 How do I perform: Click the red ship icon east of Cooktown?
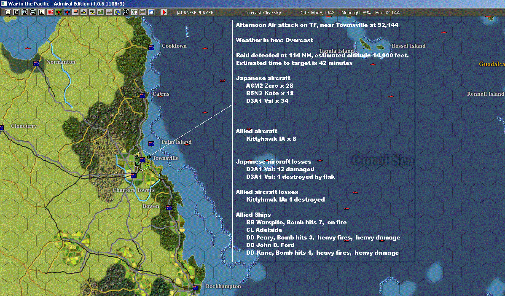click(x=204, y=48)
